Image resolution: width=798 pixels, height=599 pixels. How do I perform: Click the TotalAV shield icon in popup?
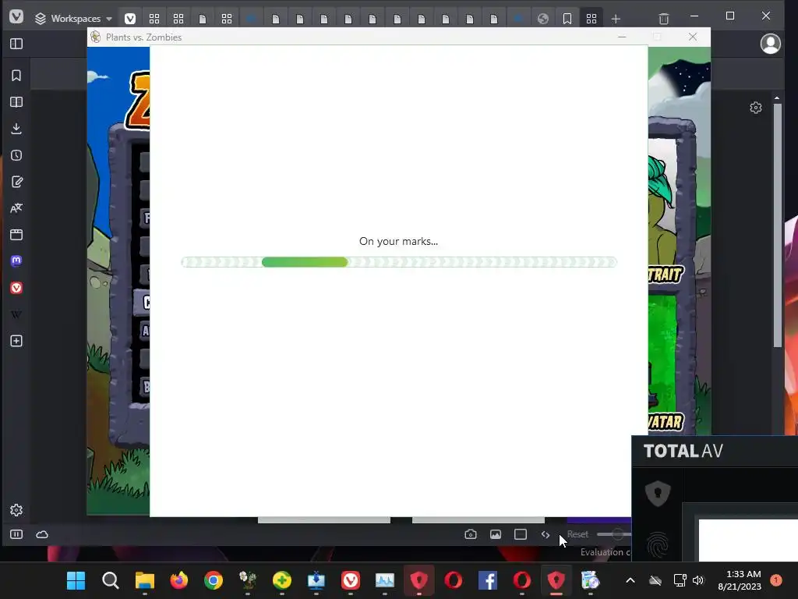[x=658, y=493]
